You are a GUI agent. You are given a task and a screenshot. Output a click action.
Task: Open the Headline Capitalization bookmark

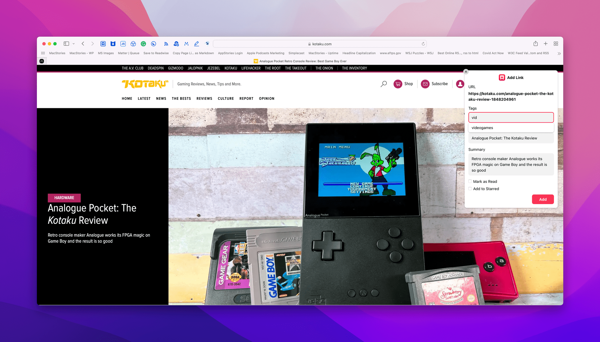[x=359, y=53]
